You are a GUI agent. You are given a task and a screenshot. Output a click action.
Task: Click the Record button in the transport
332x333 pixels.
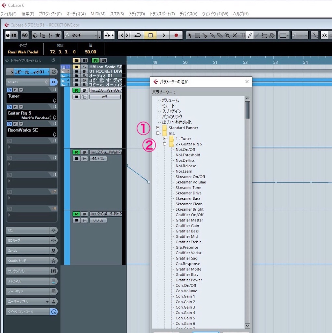(176, 35)
